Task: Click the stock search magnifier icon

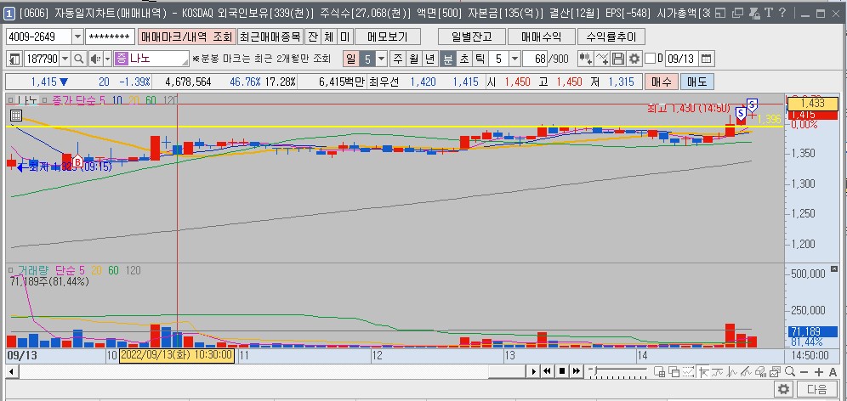Action: [x=79, y=59]
